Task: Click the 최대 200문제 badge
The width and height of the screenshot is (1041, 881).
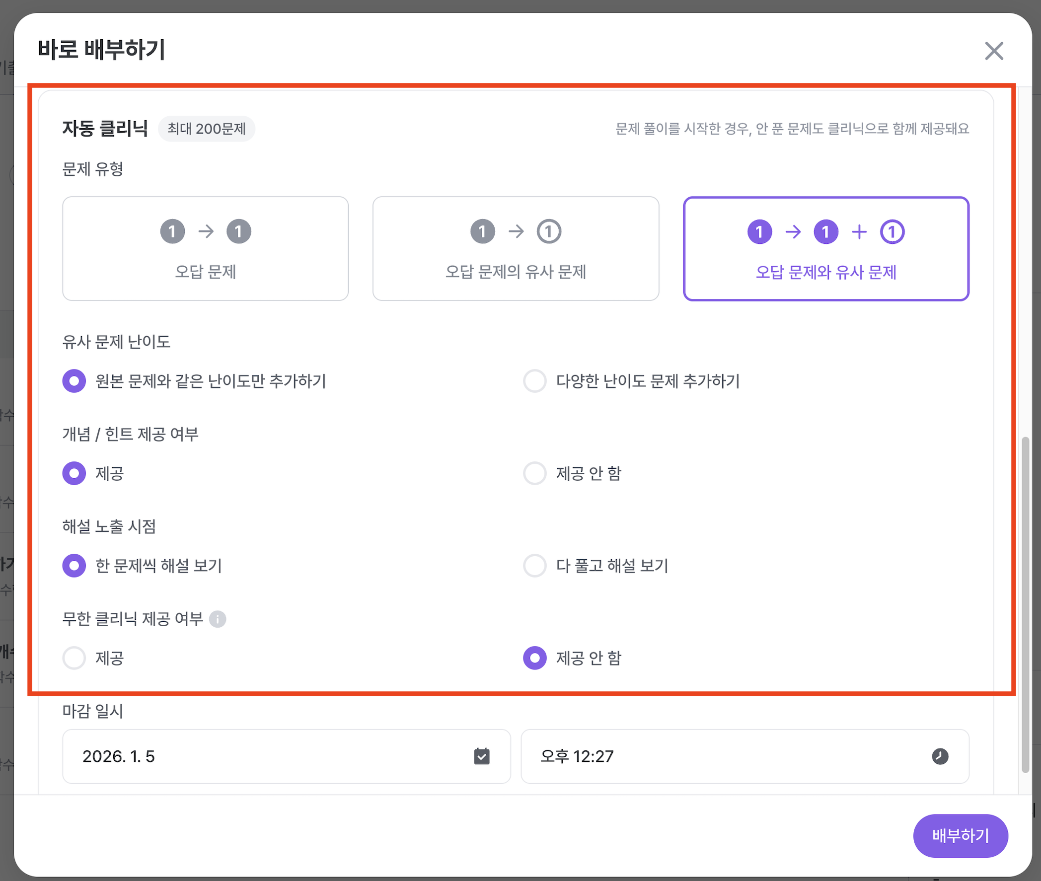Action: (x=206, y=128)
